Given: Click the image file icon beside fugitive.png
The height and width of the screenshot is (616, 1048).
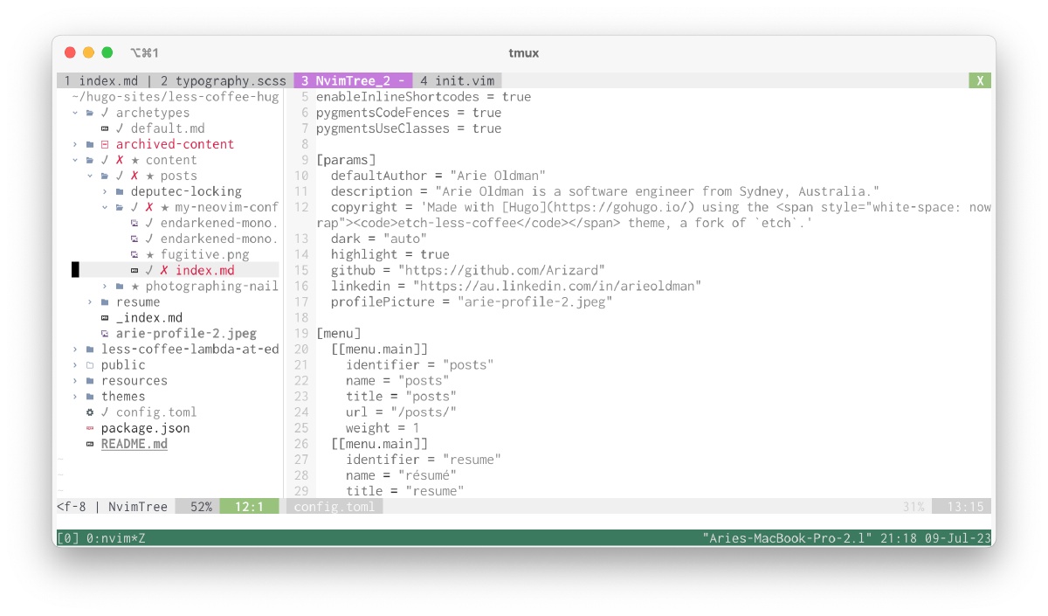Looking at the screenshot, I should (x=134, y=254).
